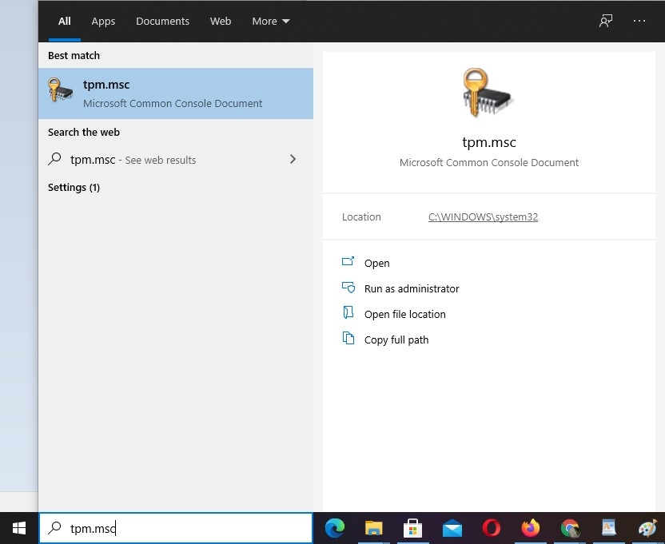Open Microsoft Edge from the taskbar
The image size is (665, 544).
pyautogui.click(x=334, y=528)
